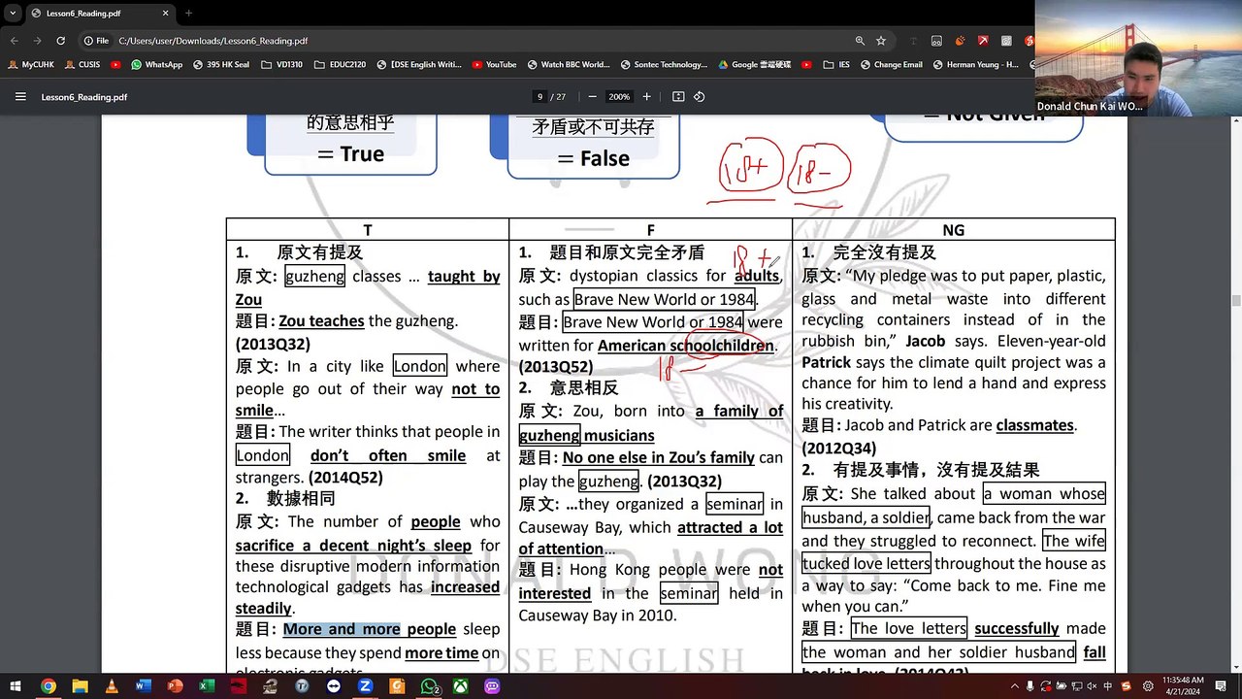Select the Lesson6_Reading.pdf tab
The height and width of the screenshot is (699, 1242).
tap(100, 14)
